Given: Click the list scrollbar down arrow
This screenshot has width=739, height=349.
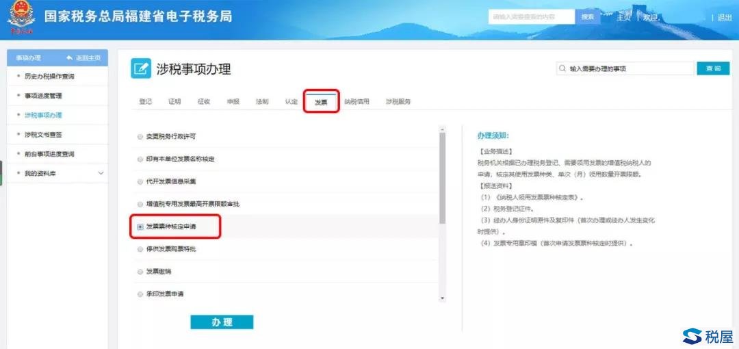Looking at the screenshot, I should click(442, 298).
